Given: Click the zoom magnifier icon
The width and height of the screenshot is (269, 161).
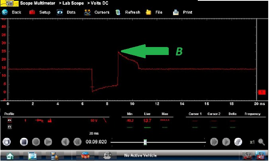Looking at the screenshot, I should coord(261,142).
